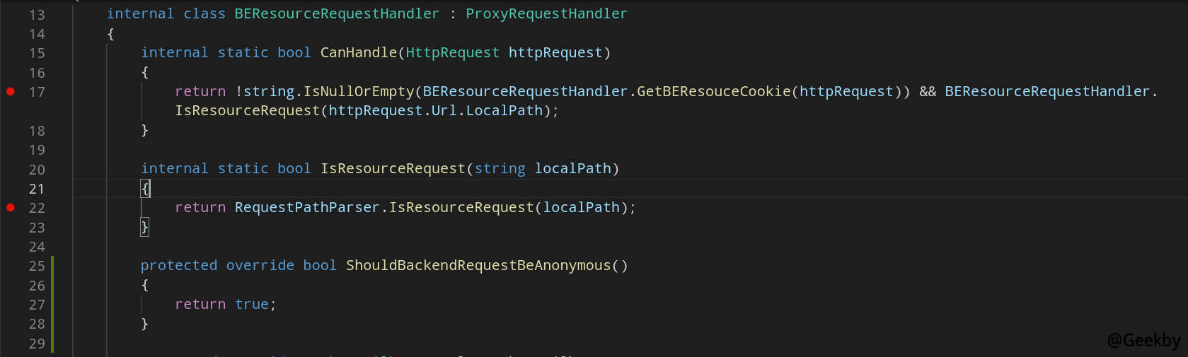1188x357 pixels.
Task: Click the RequestPathParser class reference
Action: pos(307,208)
